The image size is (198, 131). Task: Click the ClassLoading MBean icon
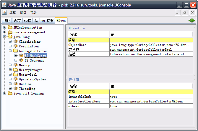16,42
